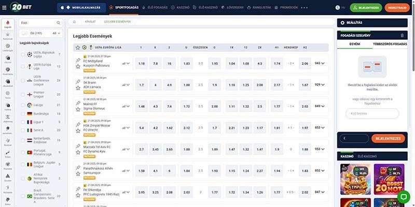Expand 852 markets for Panathinaikosz match
The image size is (415, 207).
(320, 171)
